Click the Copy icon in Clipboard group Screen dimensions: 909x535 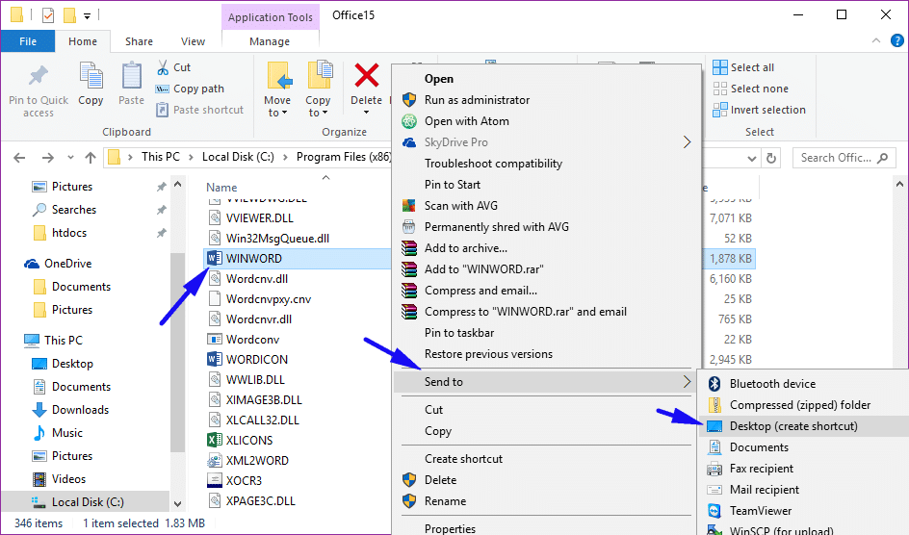[x=91, y=76]
